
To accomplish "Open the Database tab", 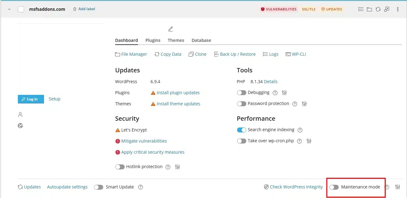I will pos(201,40).
